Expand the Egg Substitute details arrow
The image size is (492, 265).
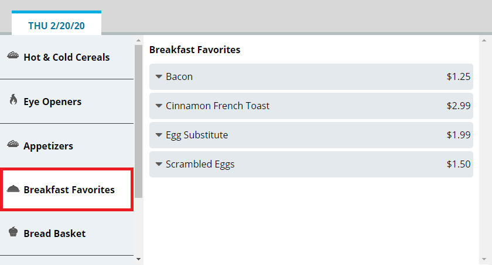click(159, 135)
